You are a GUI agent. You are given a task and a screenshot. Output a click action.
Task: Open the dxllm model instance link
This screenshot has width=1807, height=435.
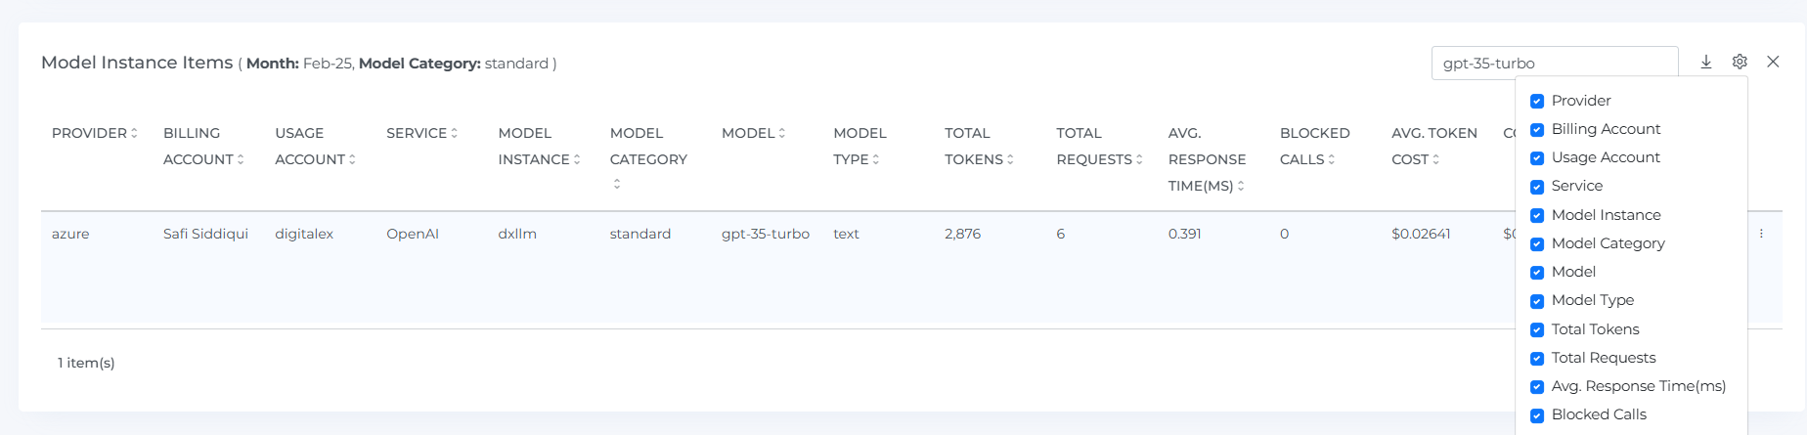pyautogui.click(x=517, y=234)
